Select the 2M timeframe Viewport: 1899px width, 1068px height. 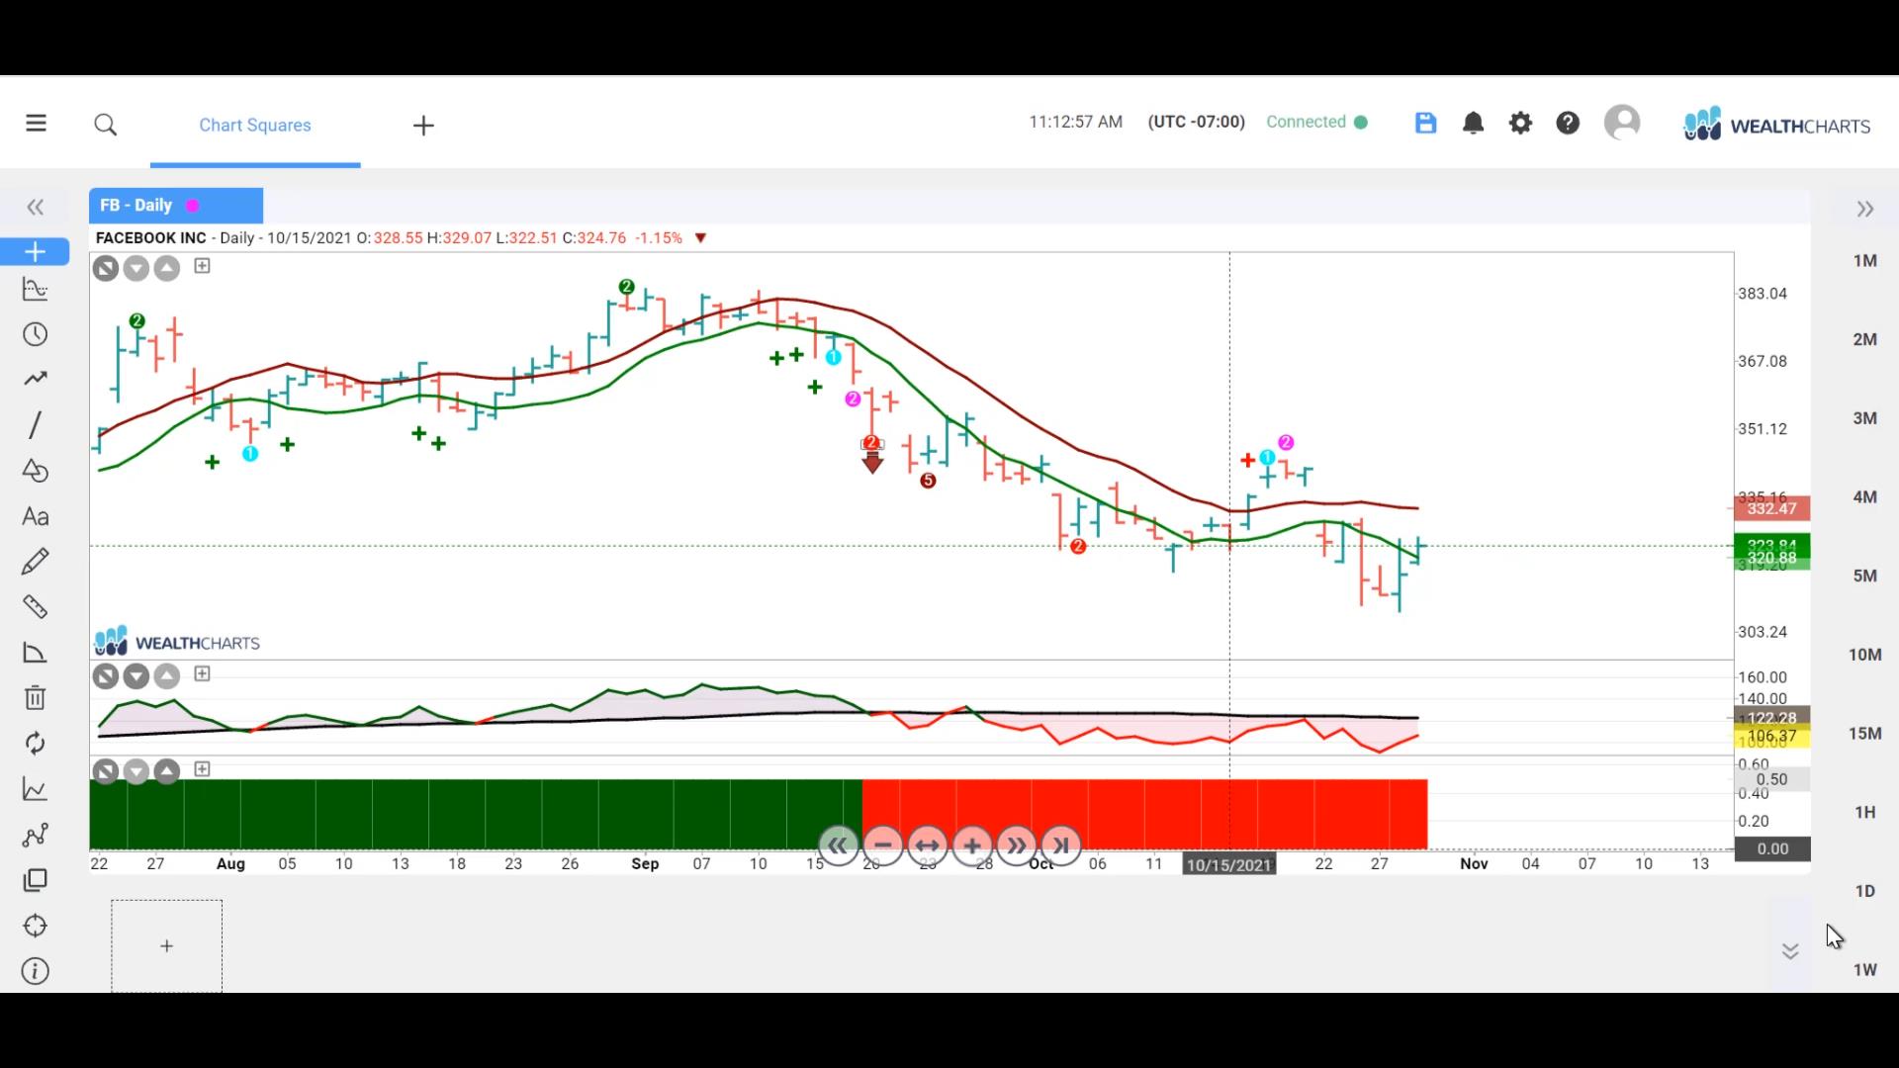coord(1865,339)
